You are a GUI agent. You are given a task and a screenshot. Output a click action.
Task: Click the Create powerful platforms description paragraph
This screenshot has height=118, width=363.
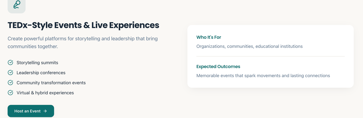pyautogui.click(x=82, y=43)
